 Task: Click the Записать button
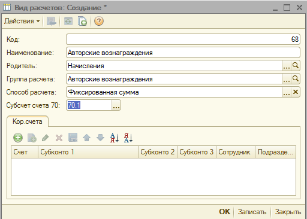point(252,212)
